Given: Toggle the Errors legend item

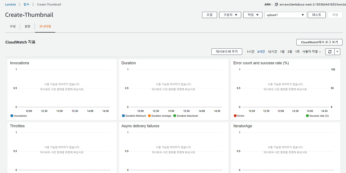Looking at the screenshot, I should (239, 116).
